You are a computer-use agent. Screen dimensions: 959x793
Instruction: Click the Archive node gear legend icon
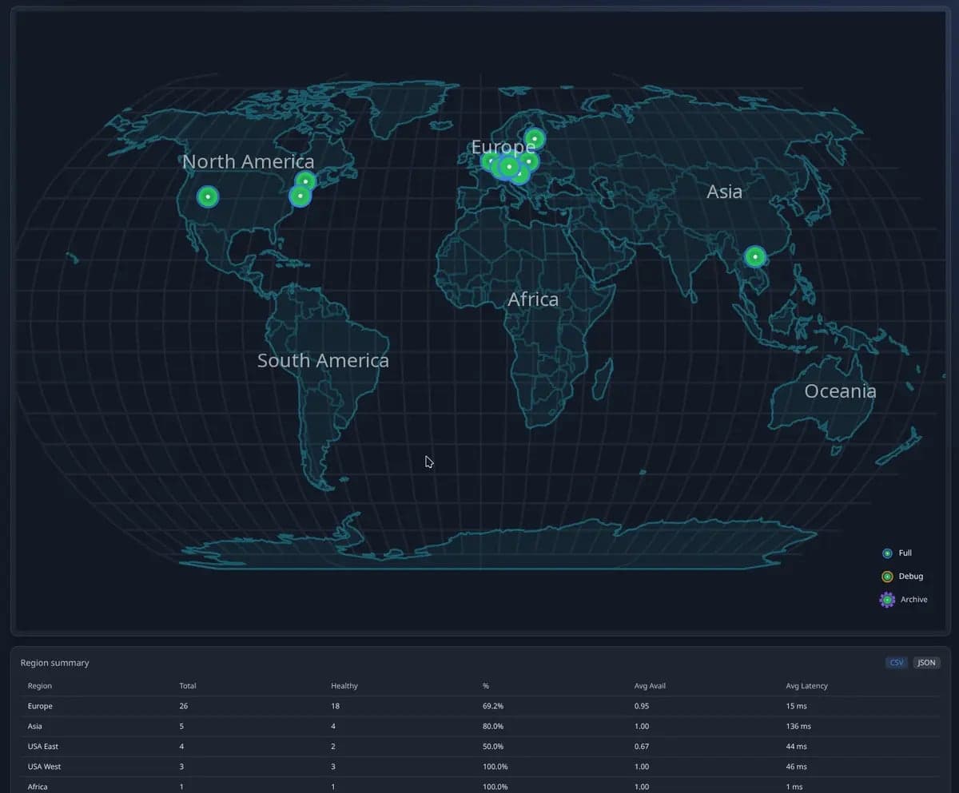[x=887, y=600]
